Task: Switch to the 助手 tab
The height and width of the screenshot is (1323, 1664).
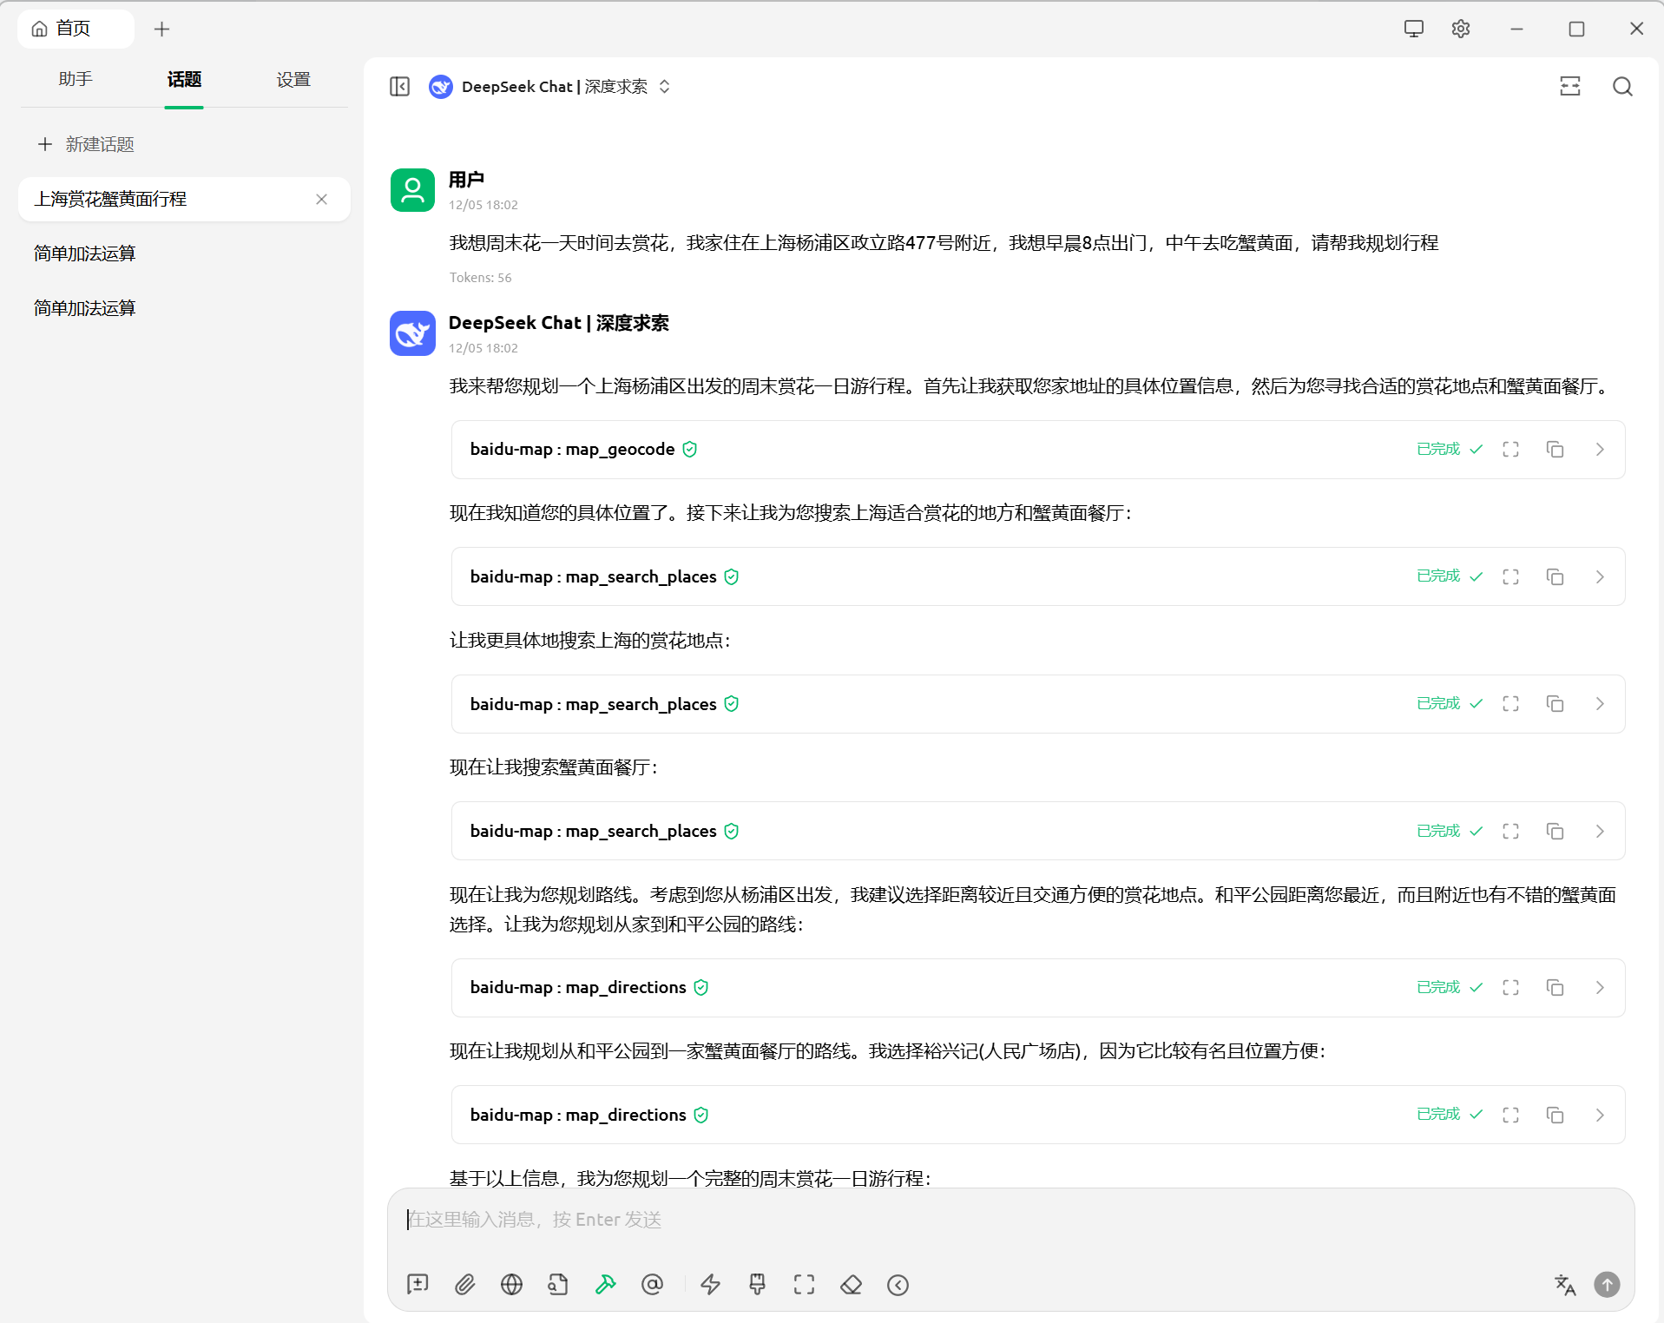Action: [x=76, y=80]
